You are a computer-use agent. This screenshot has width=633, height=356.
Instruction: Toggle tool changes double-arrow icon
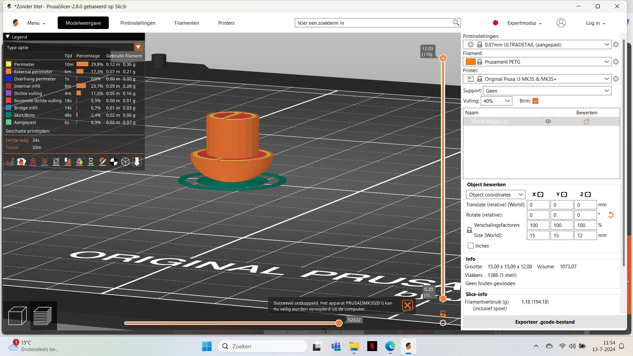coord(68,162)
